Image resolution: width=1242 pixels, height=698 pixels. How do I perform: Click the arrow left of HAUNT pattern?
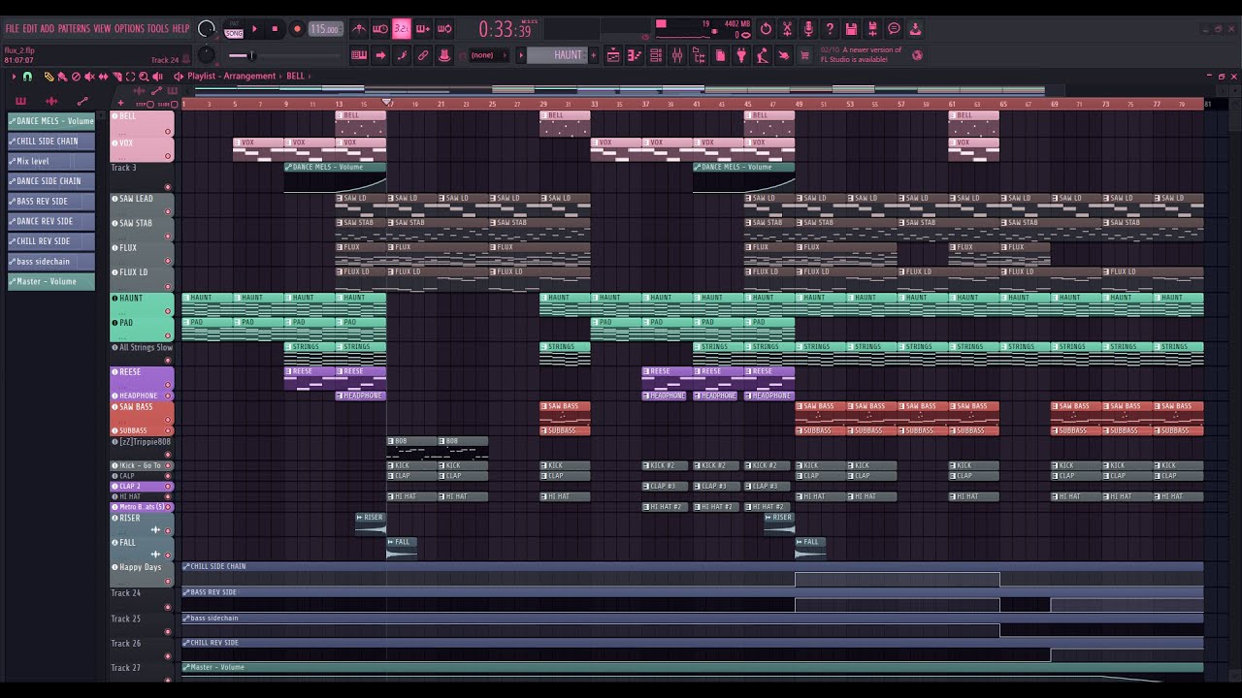pyautogui.click(x=521, y=55)
